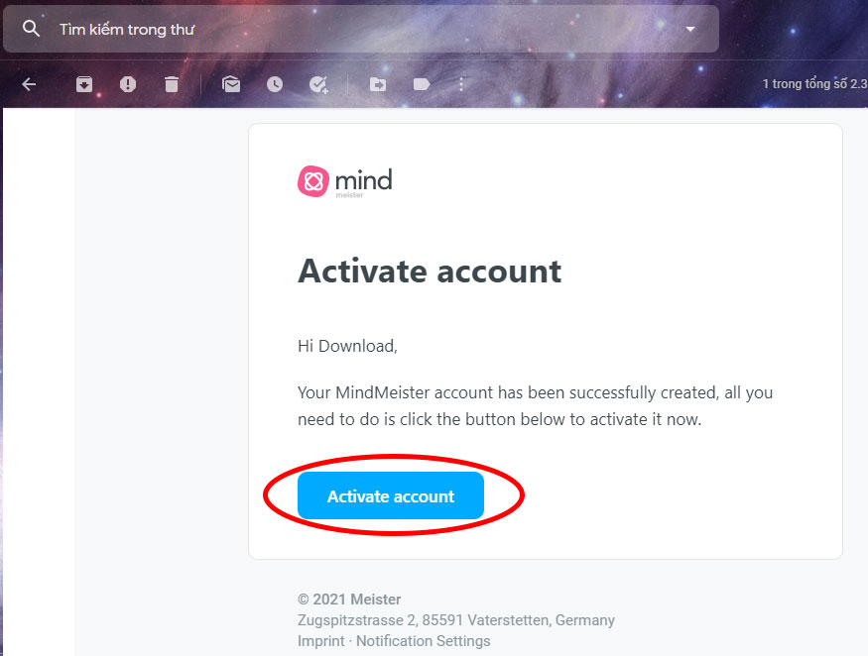Image resolution: width=868 pixels, height=656 pixels.
Task: Report this email as spam
Action: (x=128, y=84)
